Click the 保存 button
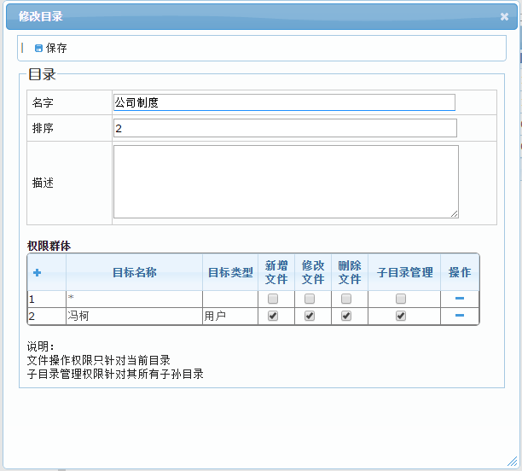Viewport: 522px width, 471px height. [x=56, y=49]
